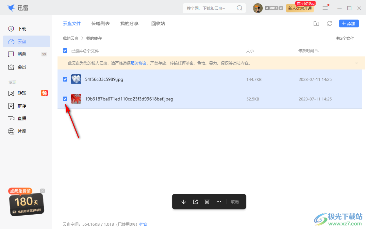Open 游戏 in the sidebar
366x229 pixels.
click(x=26, y=93)
